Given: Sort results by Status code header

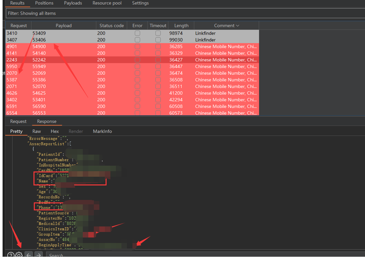Looking at the screenshot, I should click(111, 26).
